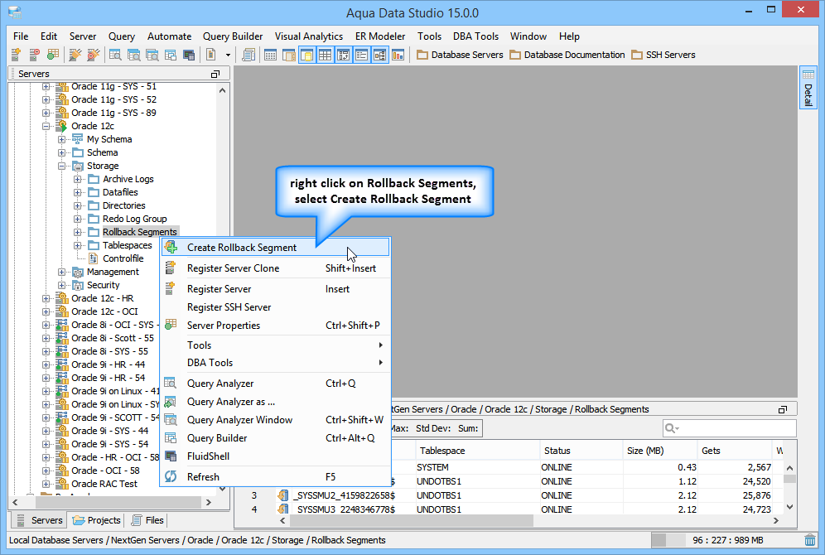Open the SSH Servers folder shortcut
825x555 pixels.
663,55
